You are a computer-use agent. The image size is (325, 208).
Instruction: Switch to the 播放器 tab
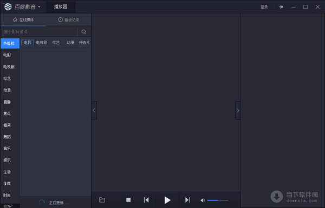tap(61, 6)
